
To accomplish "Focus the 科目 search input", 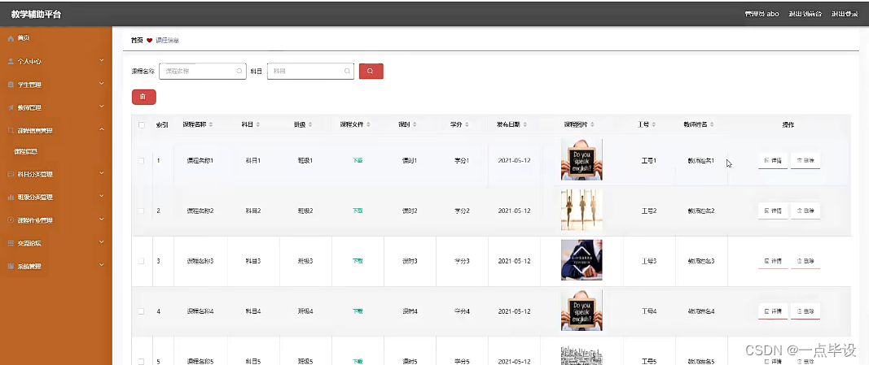I will point(310,72).
